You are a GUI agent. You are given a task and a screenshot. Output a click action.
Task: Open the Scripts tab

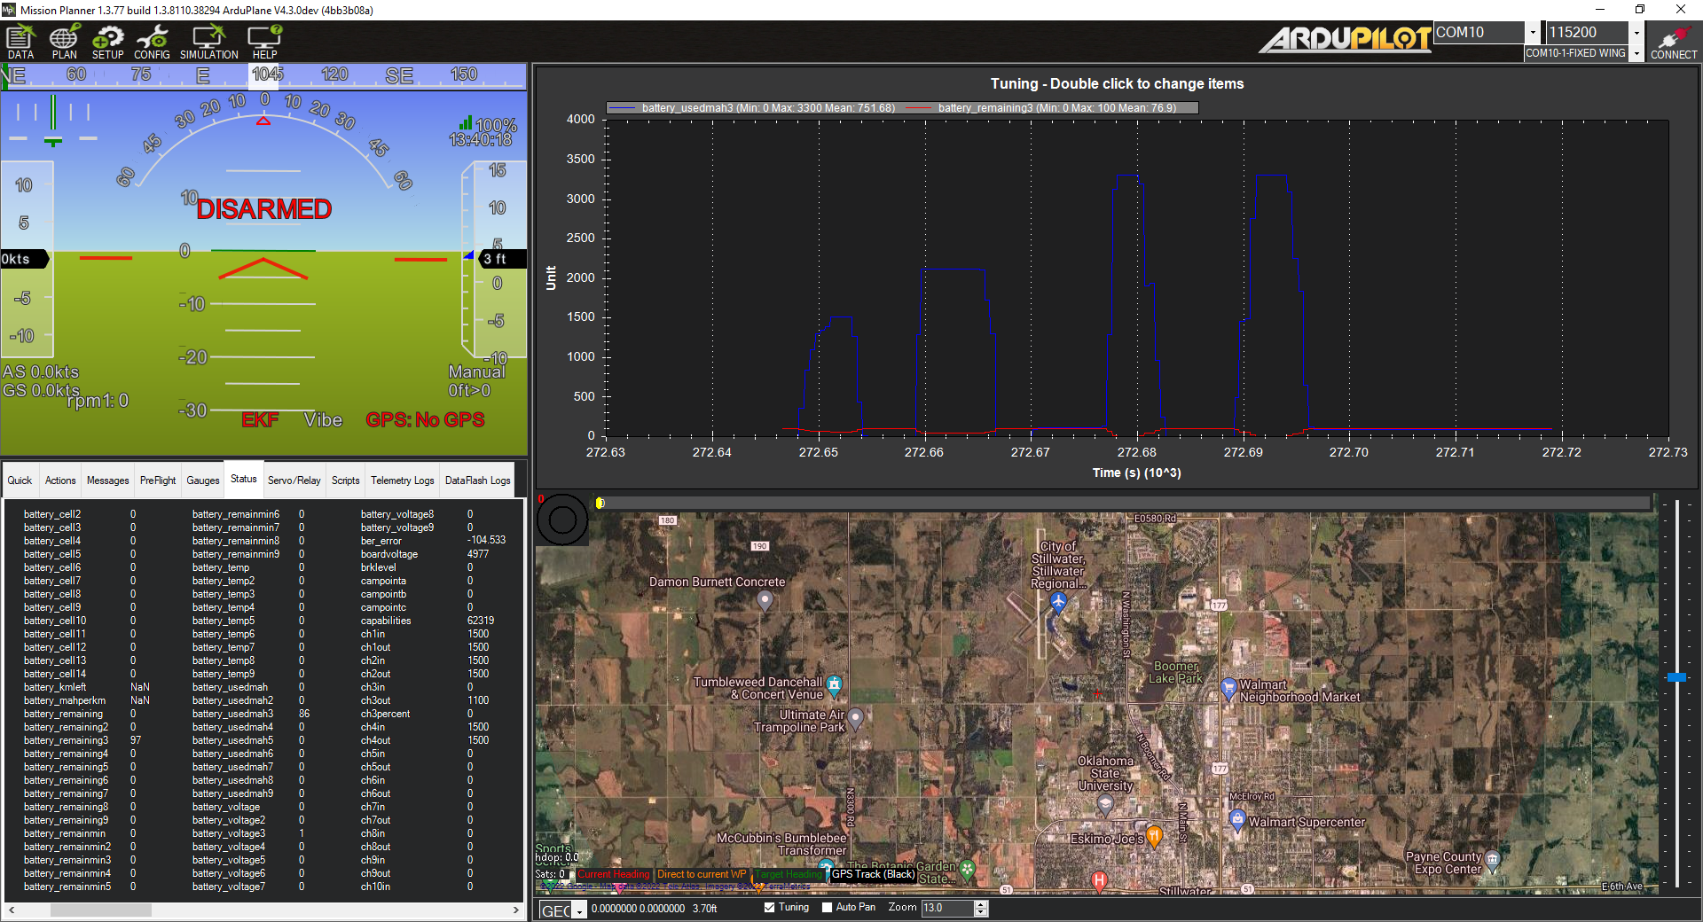coord(346,481)
